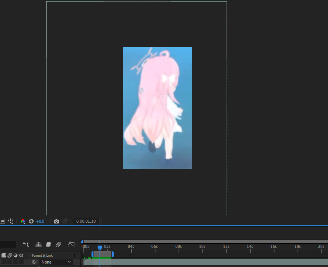
Task: Click the 12s mark on time ruler
Action: click(x=226, y=246)
